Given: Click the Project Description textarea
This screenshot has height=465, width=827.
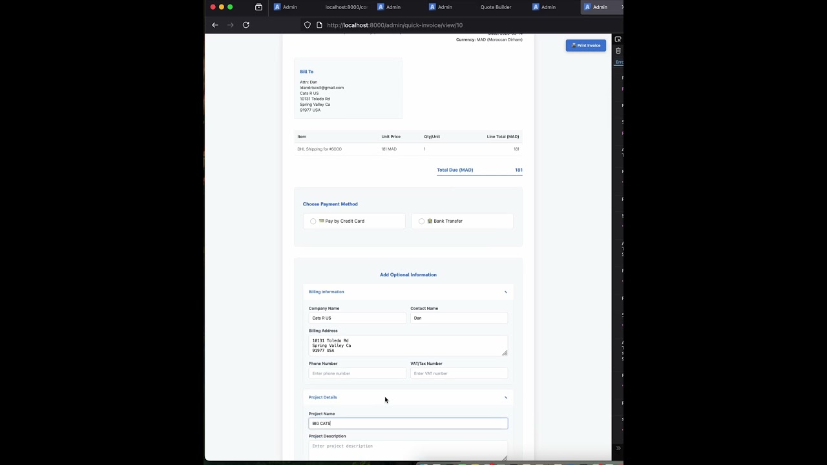Looking at the screenshot, I should 408,451.
